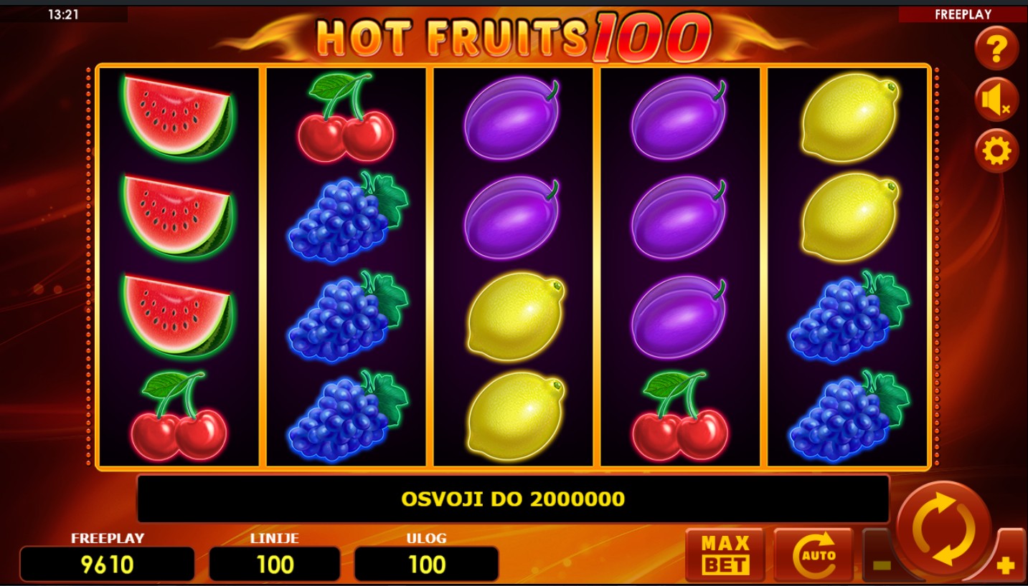
Task: Open settings with the gear icon
Action: click(996, 151)
